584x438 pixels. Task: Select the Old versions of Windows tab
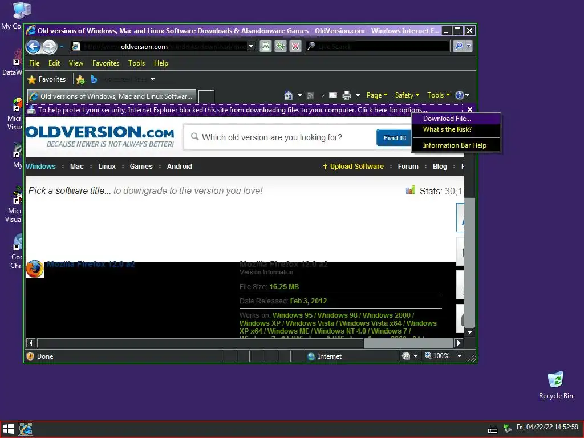[x=111, y=96]
